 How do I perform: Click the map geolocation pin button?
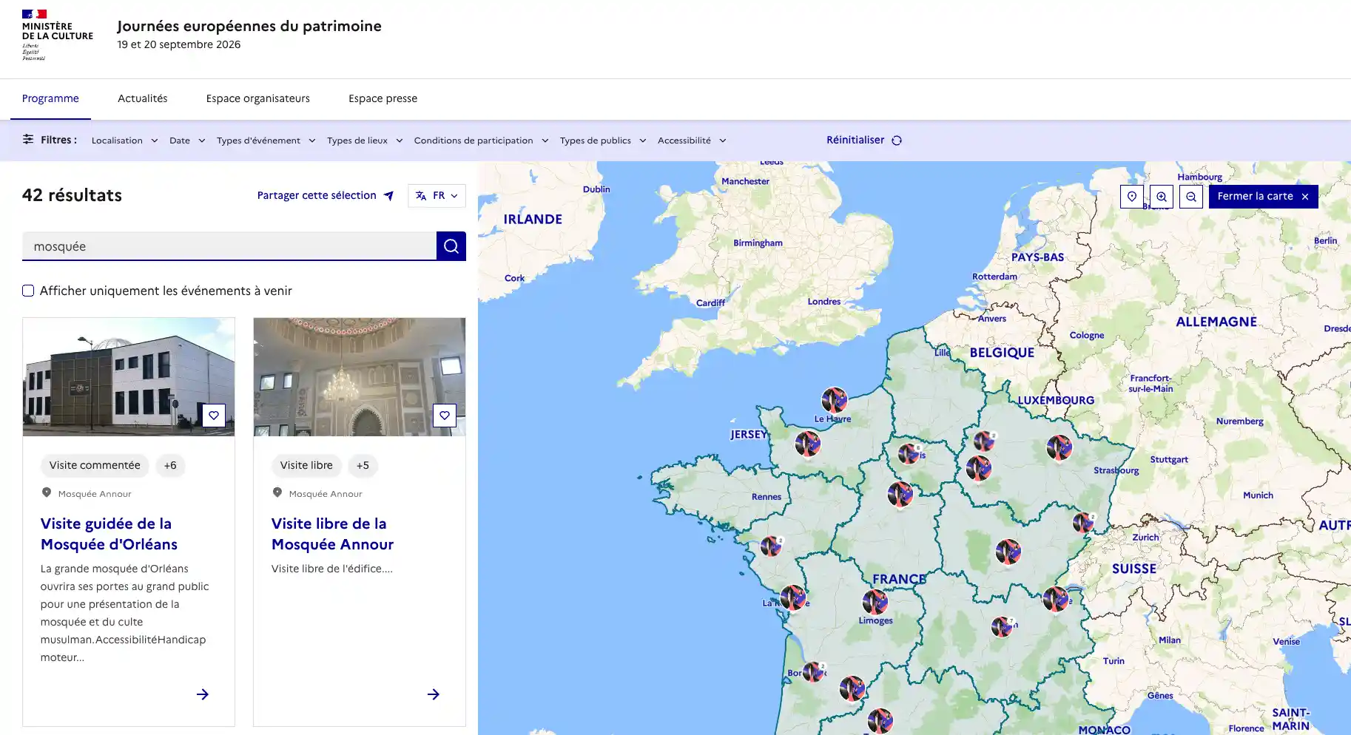coord(1132,197)
